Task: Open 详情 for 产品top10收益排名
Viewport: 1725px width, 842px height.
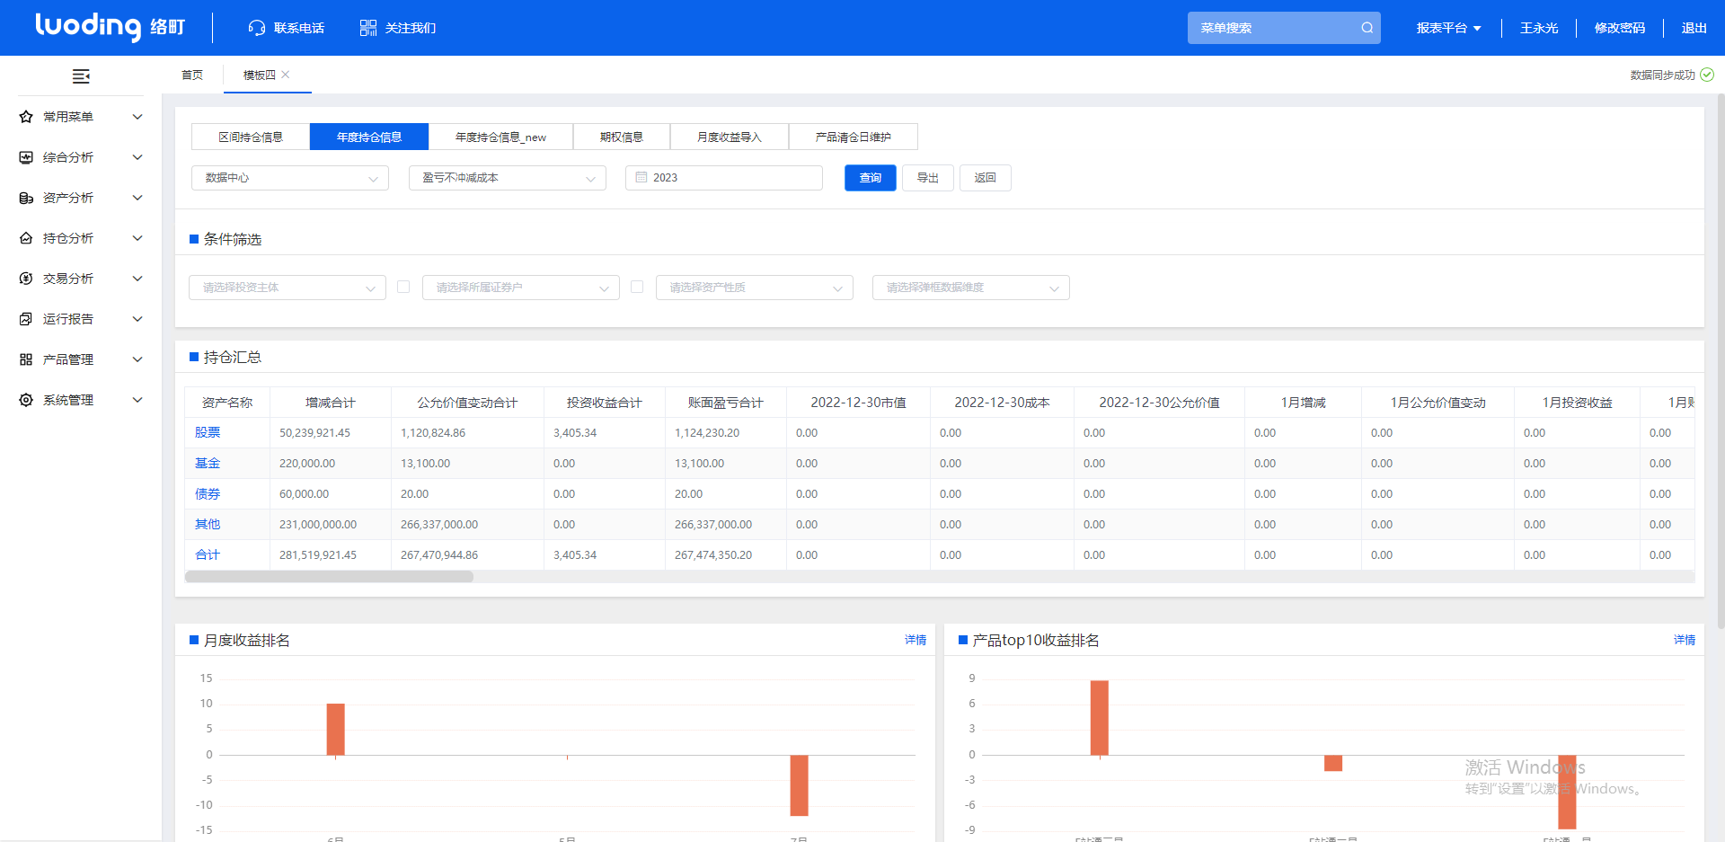Action: pos(1685,640)
